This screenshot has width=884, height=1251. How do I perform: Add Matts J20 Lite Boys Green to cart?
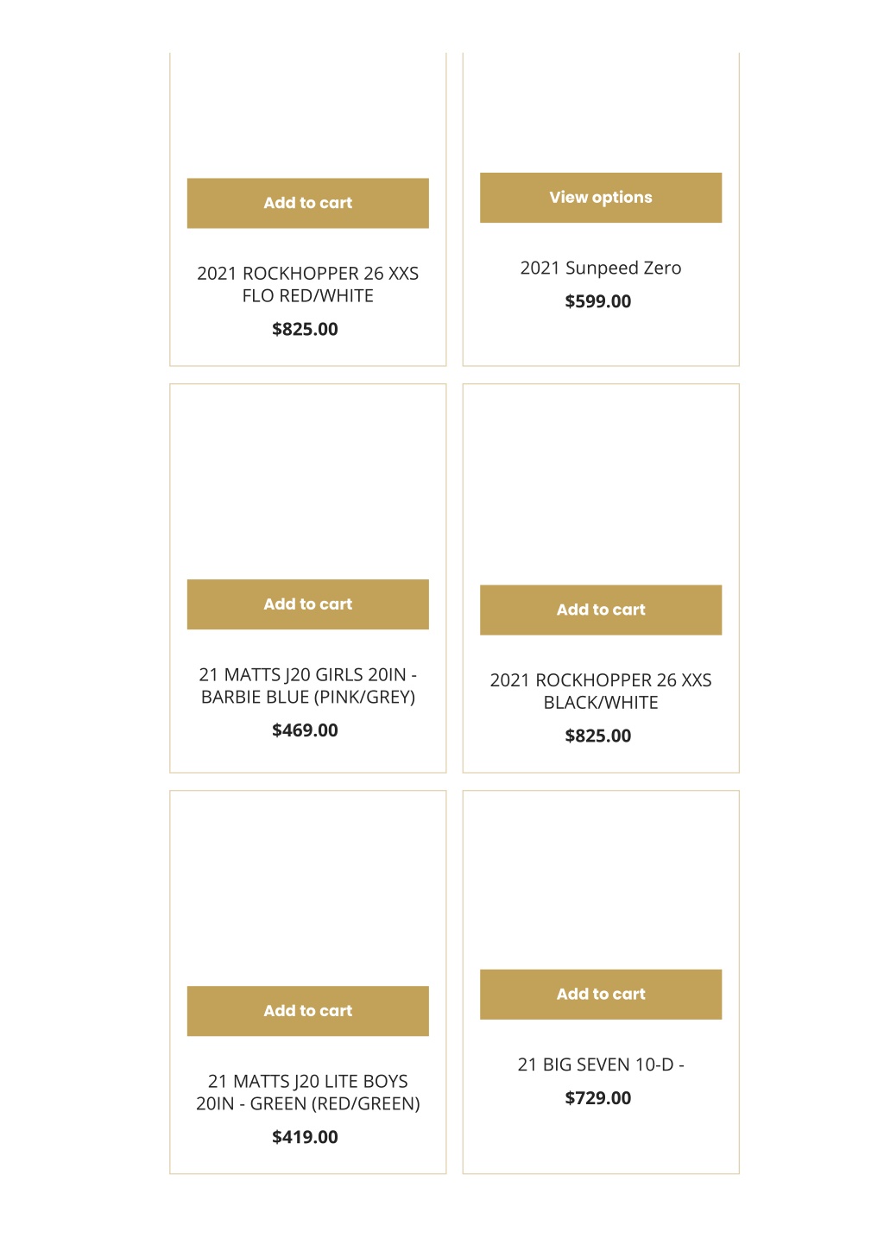tap(307, 1011)
